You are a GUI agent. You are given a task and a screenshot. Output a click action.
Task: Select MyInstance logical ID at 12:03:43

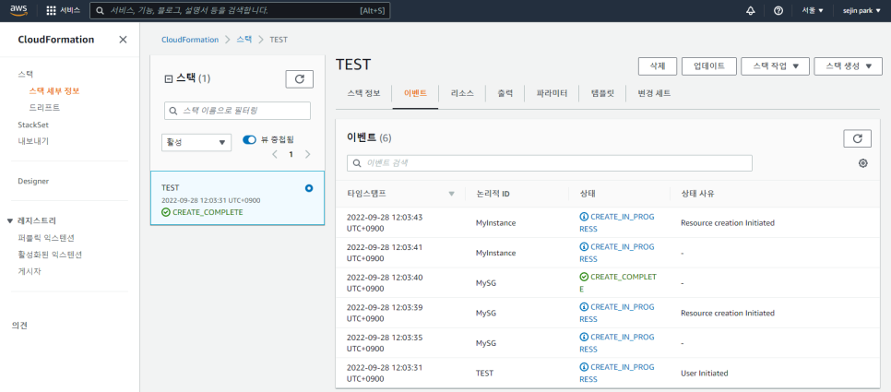click(x=495, y=222)
